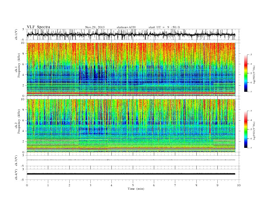Click the time axis tick label "0"
This screenshot has width=269, height=208.
click(27, 185)
